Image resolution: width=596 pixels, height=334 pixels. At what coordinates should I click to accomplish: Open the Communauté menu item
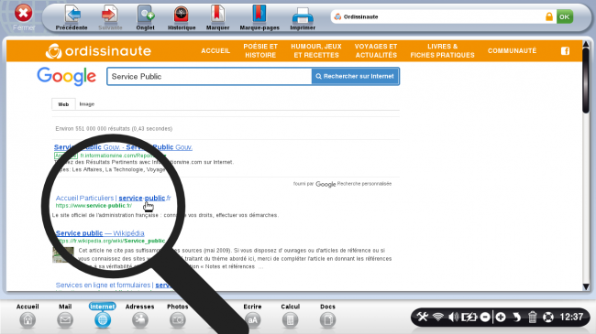tap(512, 51)
